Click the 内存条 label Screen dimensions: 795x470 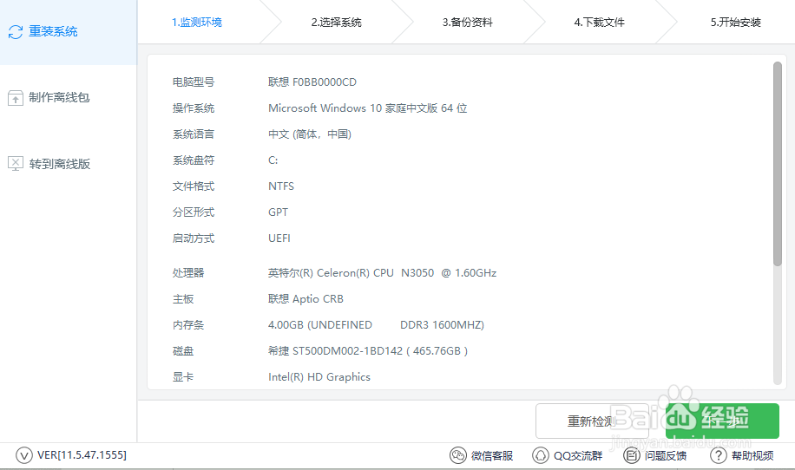(188, 324)
